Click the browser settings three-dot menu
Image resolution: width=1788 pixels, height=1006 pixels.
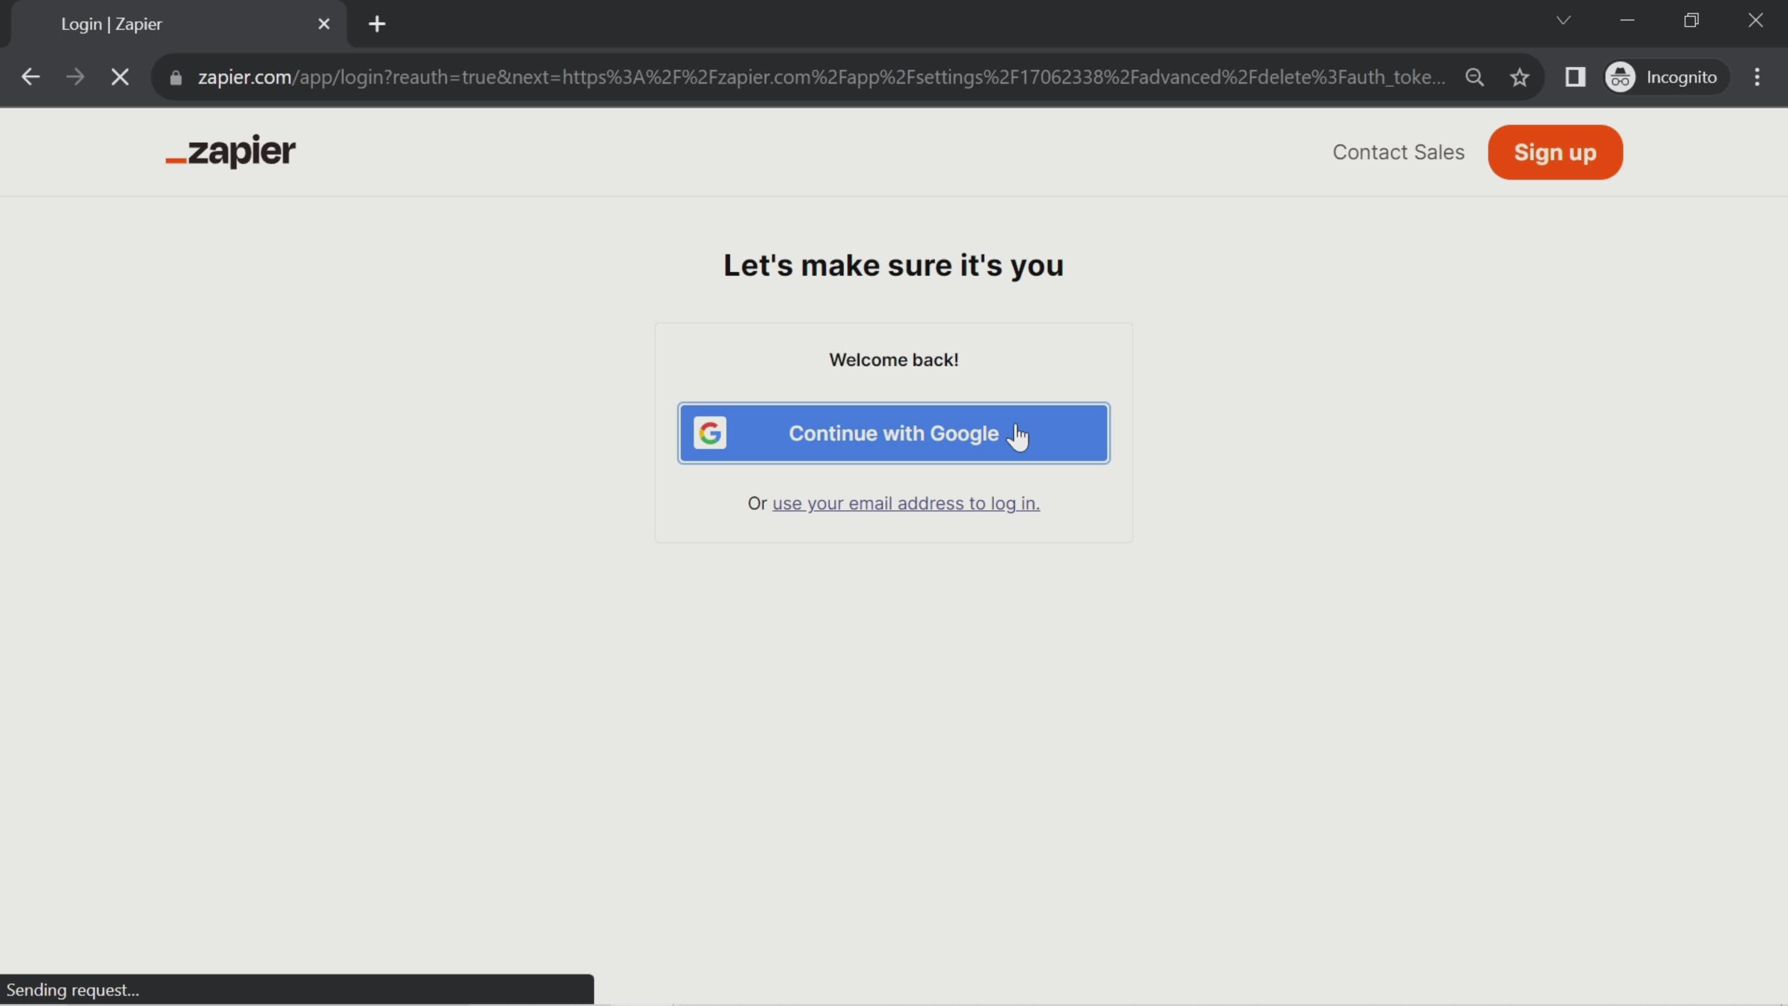click(x=1757, y=77)
